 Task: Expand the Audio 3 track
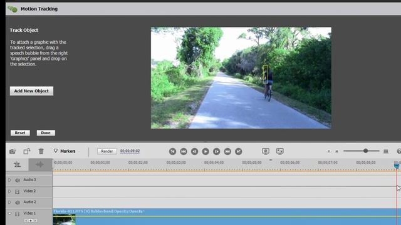pos(9,180)
